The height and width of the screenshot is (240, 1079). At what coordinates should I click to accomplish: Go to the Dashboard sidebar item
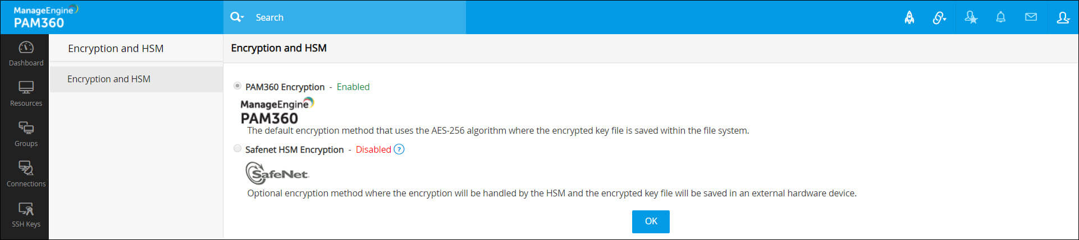click(26, 54)
